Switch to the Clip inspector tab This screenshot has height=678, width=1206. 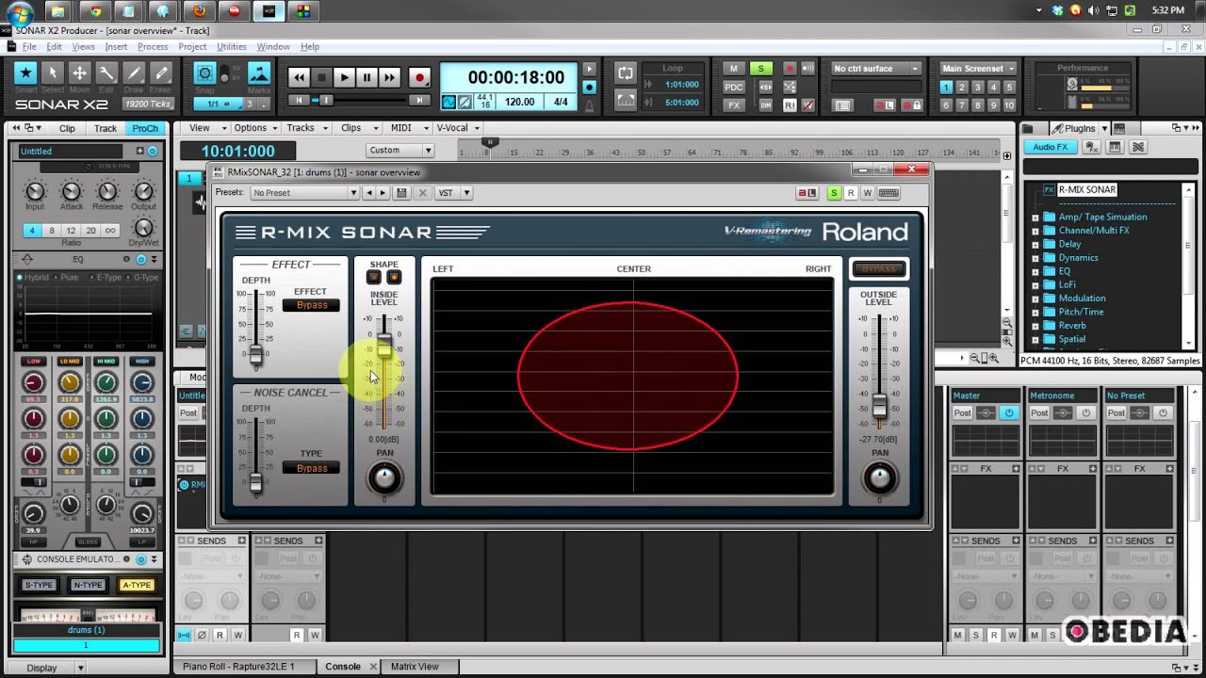[68, 128]
